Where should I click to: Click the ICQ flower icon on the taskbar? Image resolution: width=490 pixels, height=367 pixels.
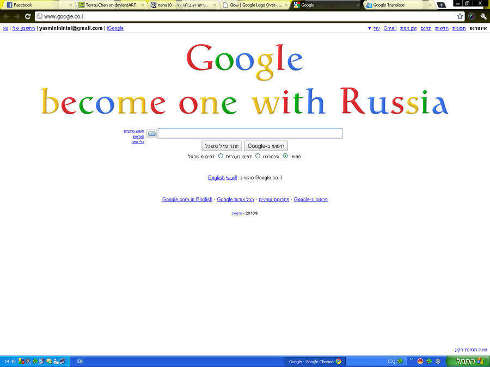pos(400,362)
